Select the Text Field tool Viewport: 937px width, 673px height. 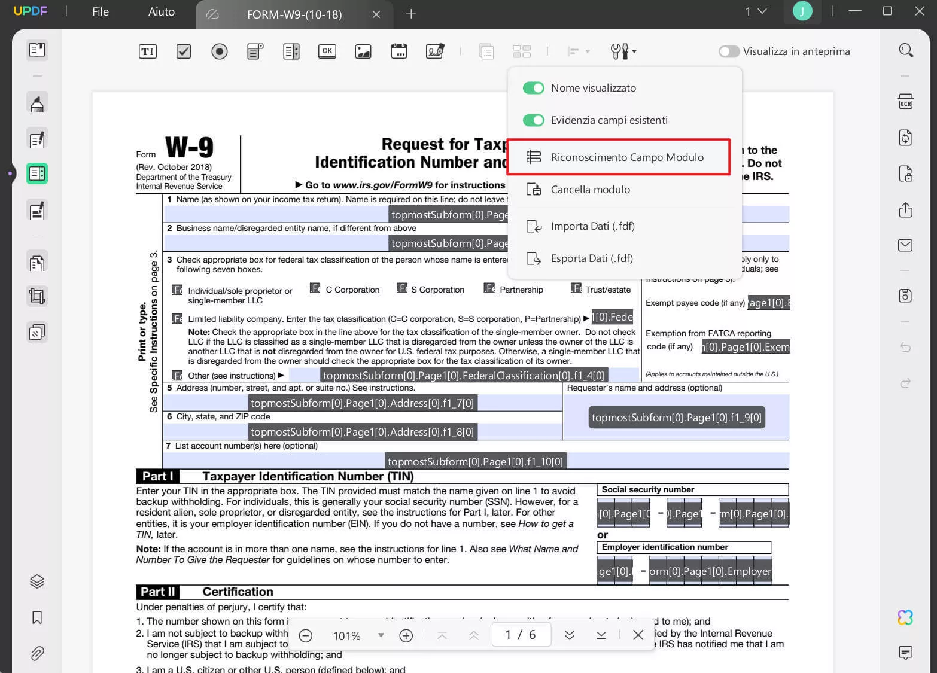tap(147, 51)
